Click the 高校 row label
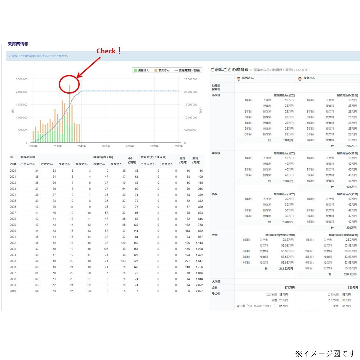Screen dimensions: 360x360 click(x=215, y=194)
